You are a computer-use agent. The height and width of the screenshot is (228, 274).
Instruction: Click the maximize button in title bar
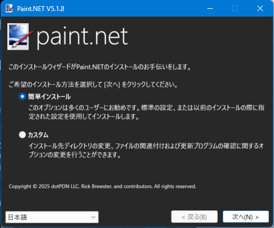pos(235,8)
